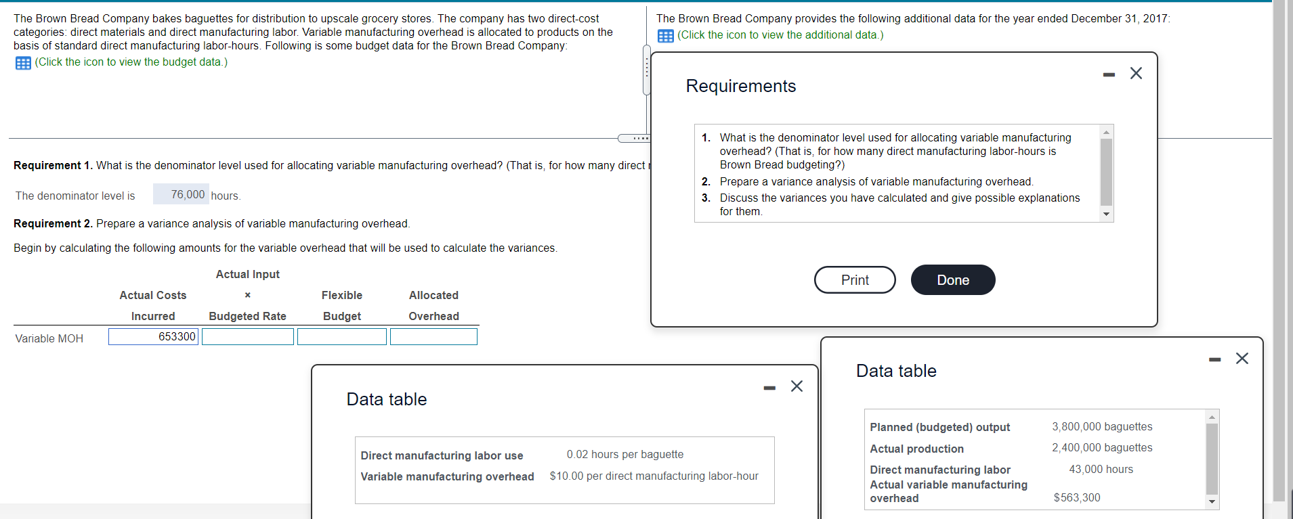
Task: Click the Print button in Requirements
Action: click(x=855, y=280)
